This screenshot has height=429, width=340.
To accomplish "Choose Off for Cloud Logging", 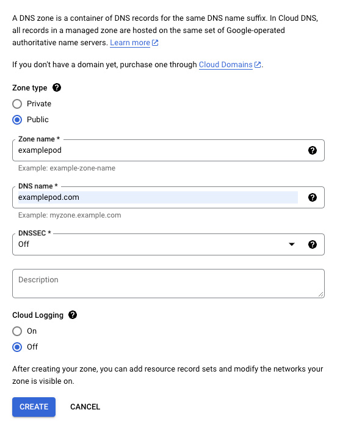I will 17,347.
